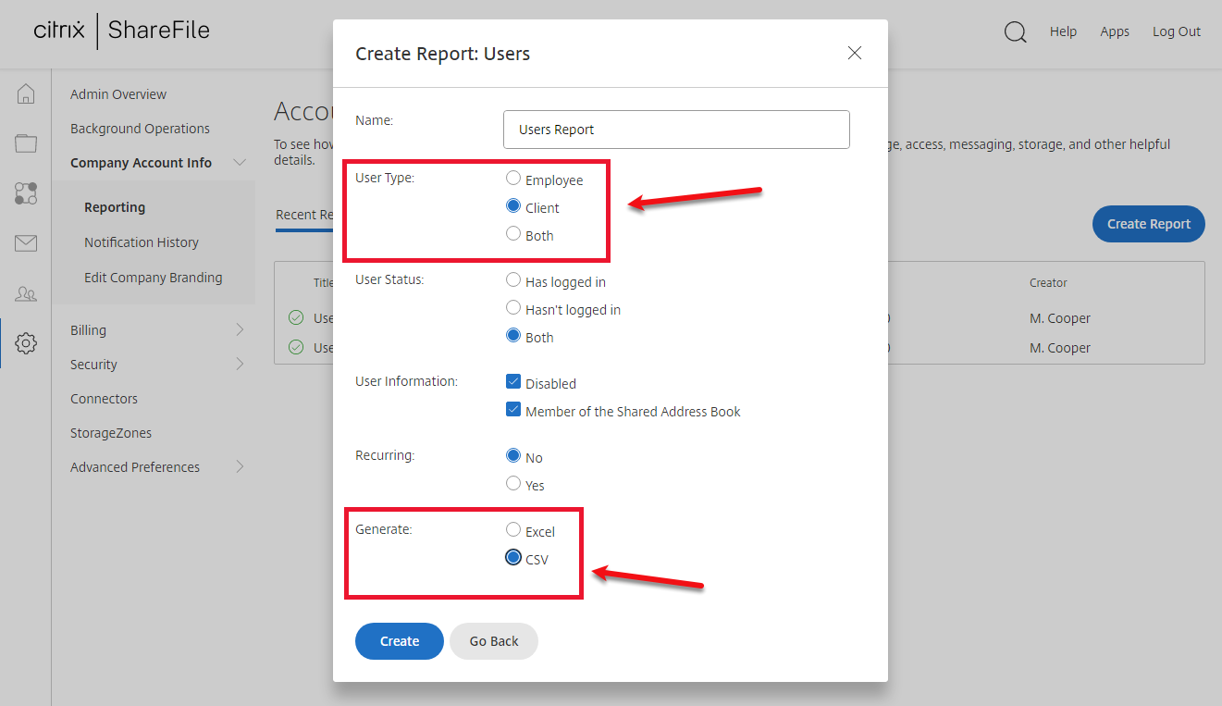
Task: Choose Excel as the generate format
Action: pyautogui.click(x=513, y=530)
